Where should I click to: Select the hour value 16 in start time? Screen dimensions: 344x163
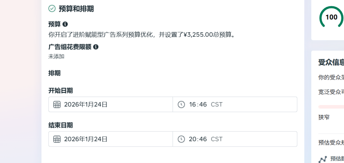pyautogui.click(x=192, y=104)
